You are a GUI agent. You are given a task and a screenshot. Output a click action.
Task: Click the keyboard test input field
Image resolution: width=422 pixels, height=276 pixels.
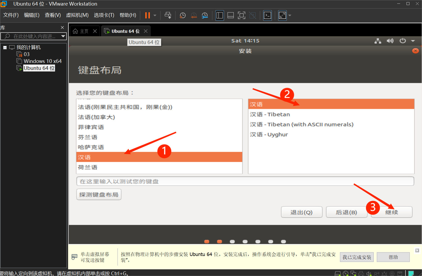[245, 181]
